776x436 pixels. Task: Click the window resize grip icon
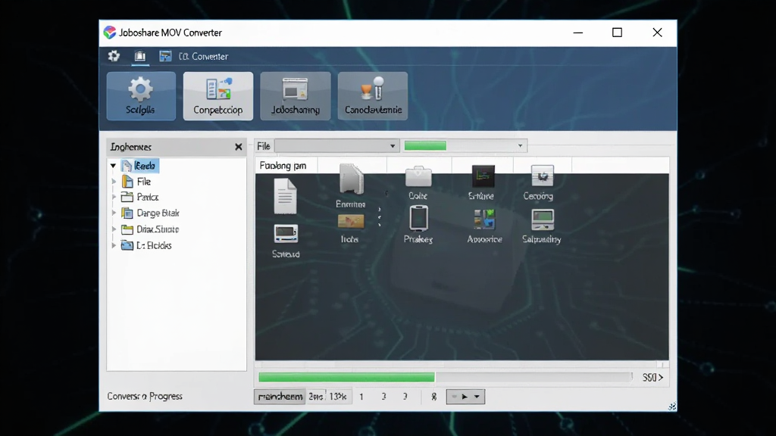click(x=672, y=406)
